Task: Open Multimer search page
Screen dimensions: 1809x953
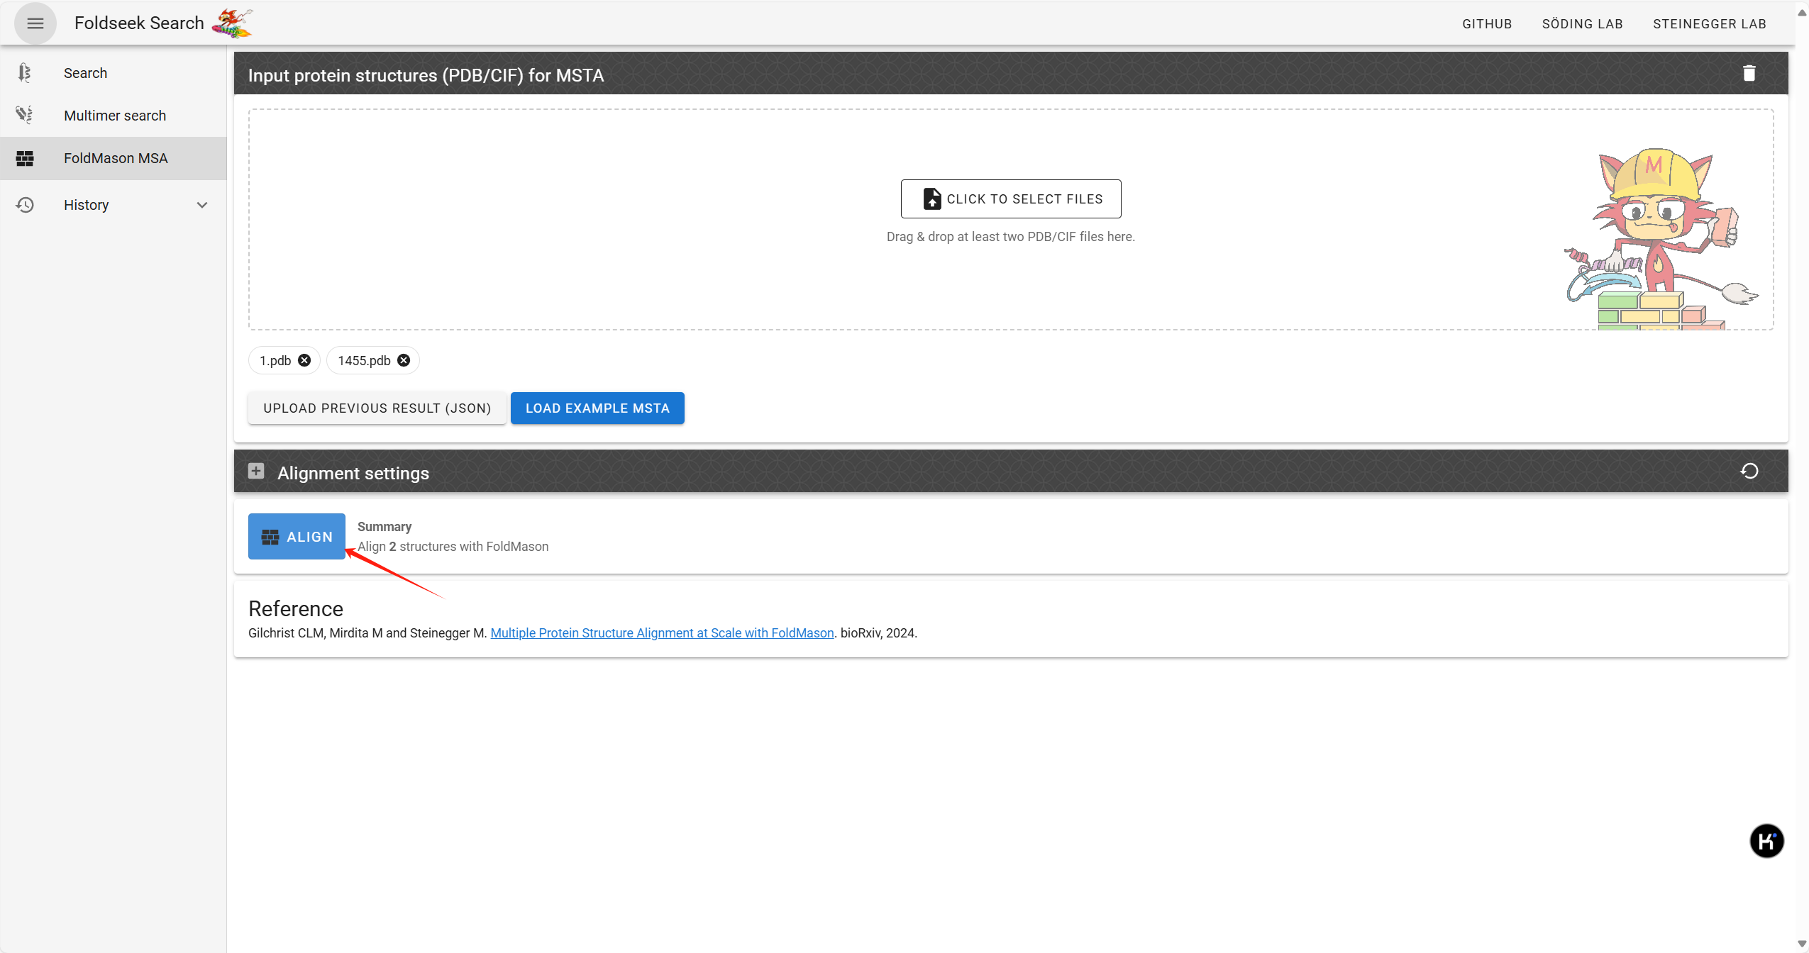Action: tap(115, 116)
